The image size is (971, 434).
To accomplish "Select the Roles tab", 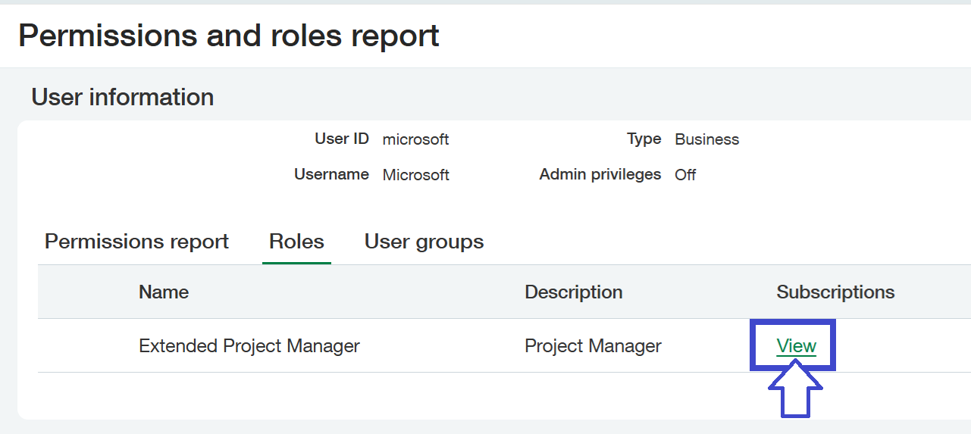I will coord(296,242).
